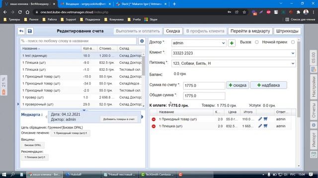Click the '1 Плюшка (шт):1' recommendation tag
Image resolution: width=318 pixels, height=178 pixels.
(35, 157)
